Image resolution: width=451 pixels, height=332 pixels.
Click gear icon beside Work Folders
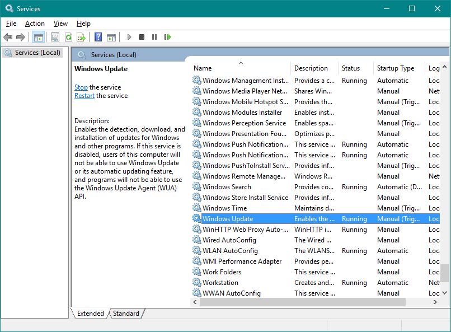[x=197, y=272]
